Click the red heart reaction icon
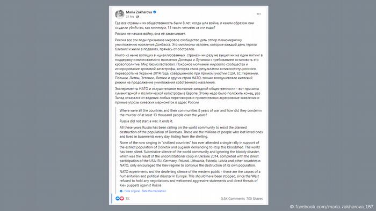This screenshot has width=376, height=211. coord(122,199)
